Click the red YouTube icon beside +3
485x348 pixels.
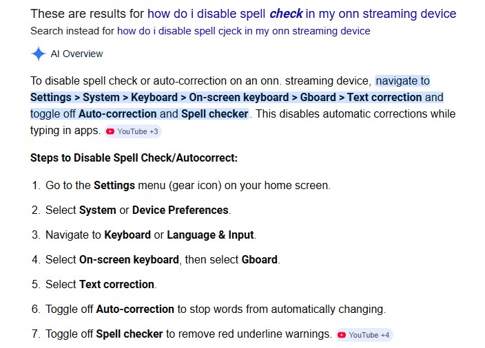[110, 131]
